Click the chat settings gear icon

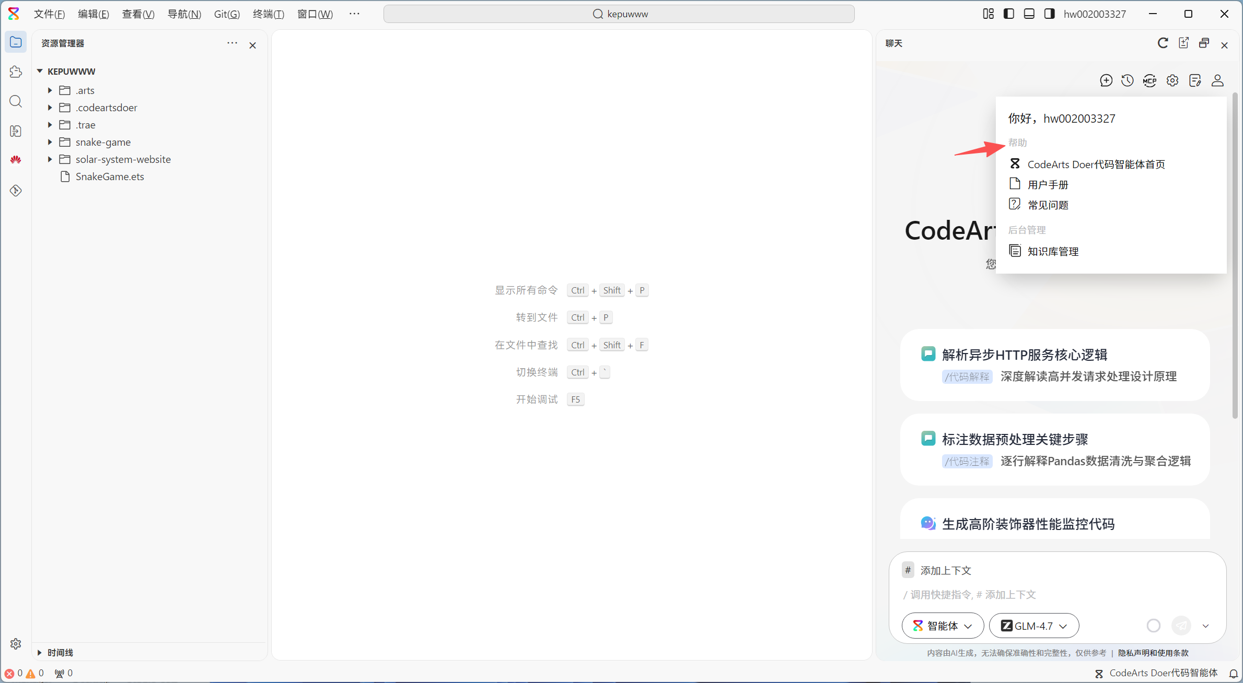click(1172, 80)
